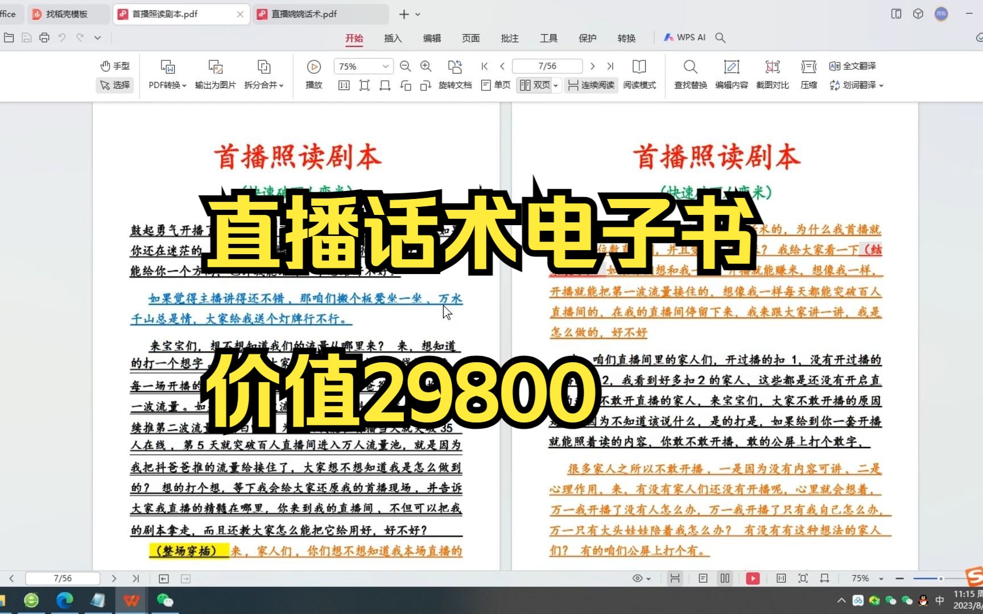Click the open folder quick access icon

click(9, 38)
